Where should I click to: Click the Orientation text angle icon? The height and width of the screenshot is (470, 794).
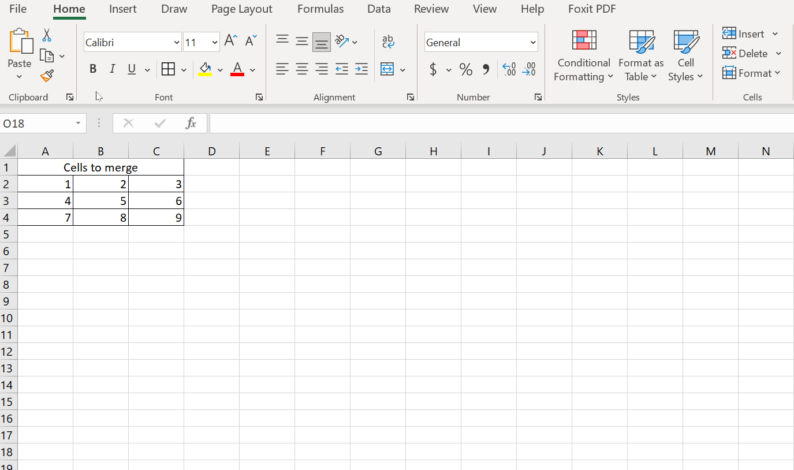(342, 41)
